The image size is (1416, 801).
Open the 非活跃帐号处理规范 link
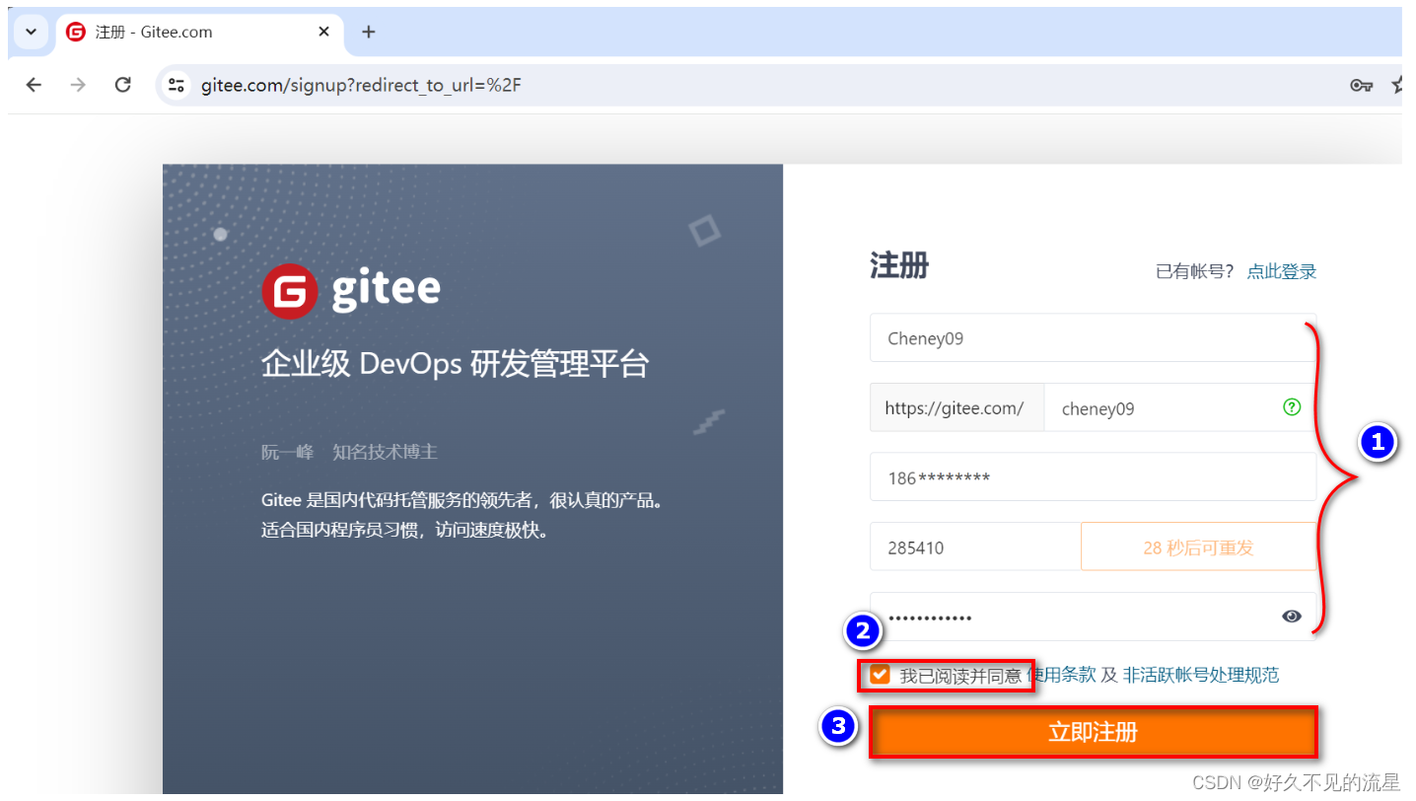1200,675
